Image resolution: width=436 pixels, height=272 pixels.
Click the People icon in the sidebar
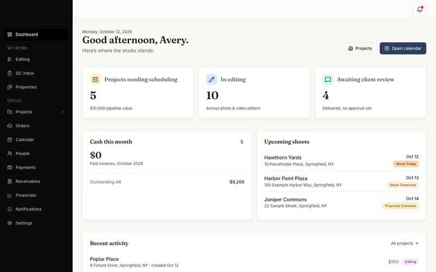point(10,153)
